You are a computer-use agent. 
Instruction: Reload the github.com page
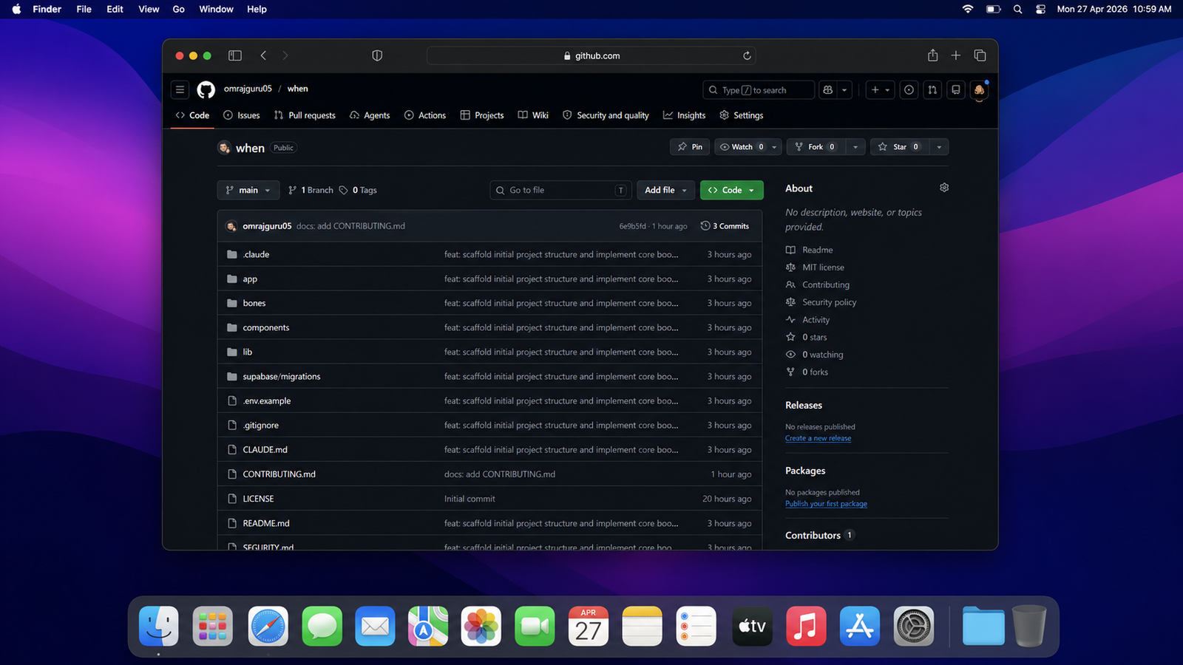pyautogui.click(x=747, y=55)
